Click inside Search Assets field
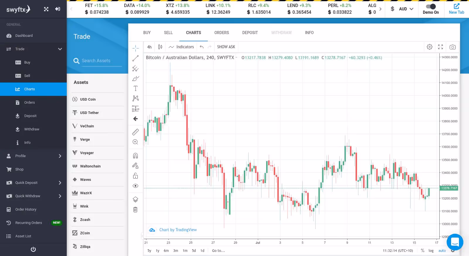This screenshot has height=256, width=469. (x=101, y=61)
